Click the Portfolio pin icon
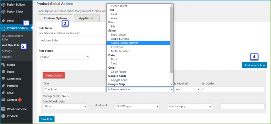Viewport: 271px width, 124px height. pyautogui.click(x=3, y=86)
